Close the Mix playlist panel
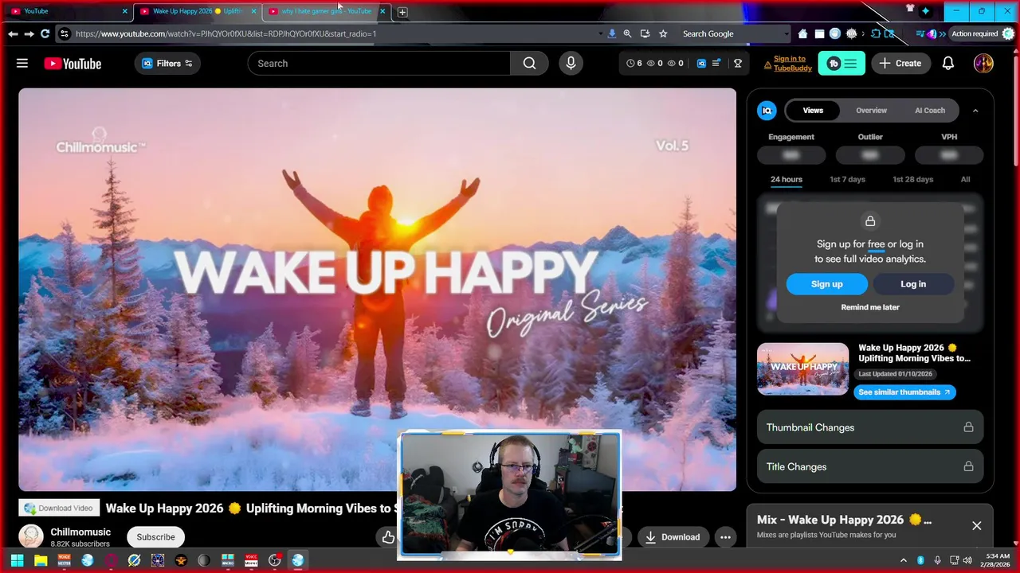The width and height of the screenshot is (1020, 573). click(976, 526)
